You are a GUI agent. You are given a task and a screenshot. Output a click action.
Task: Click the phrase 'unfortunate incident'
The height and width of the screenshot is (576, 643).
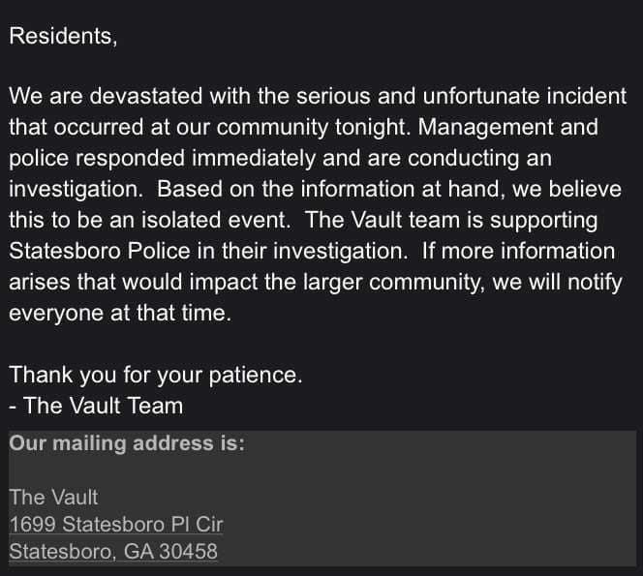[525, 96]
